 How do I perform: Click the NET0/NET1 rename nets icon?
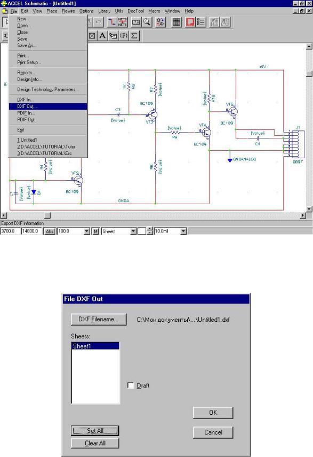click(122, 22)
